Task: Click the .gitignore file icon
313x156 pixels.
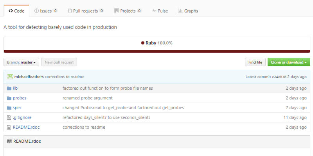Action: tap(9, 117)
